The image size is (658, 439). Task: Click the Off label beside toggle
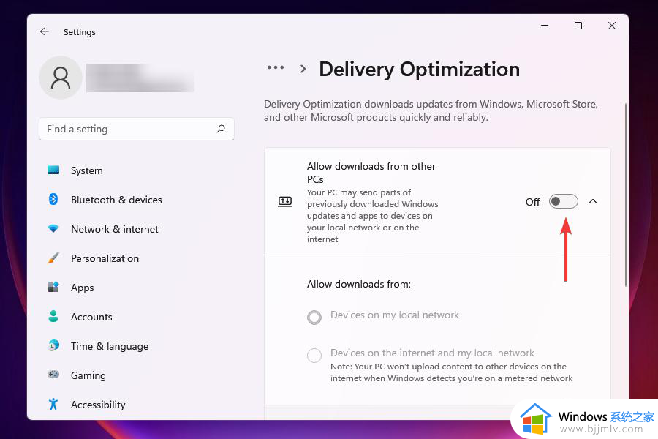pos(532,202)
